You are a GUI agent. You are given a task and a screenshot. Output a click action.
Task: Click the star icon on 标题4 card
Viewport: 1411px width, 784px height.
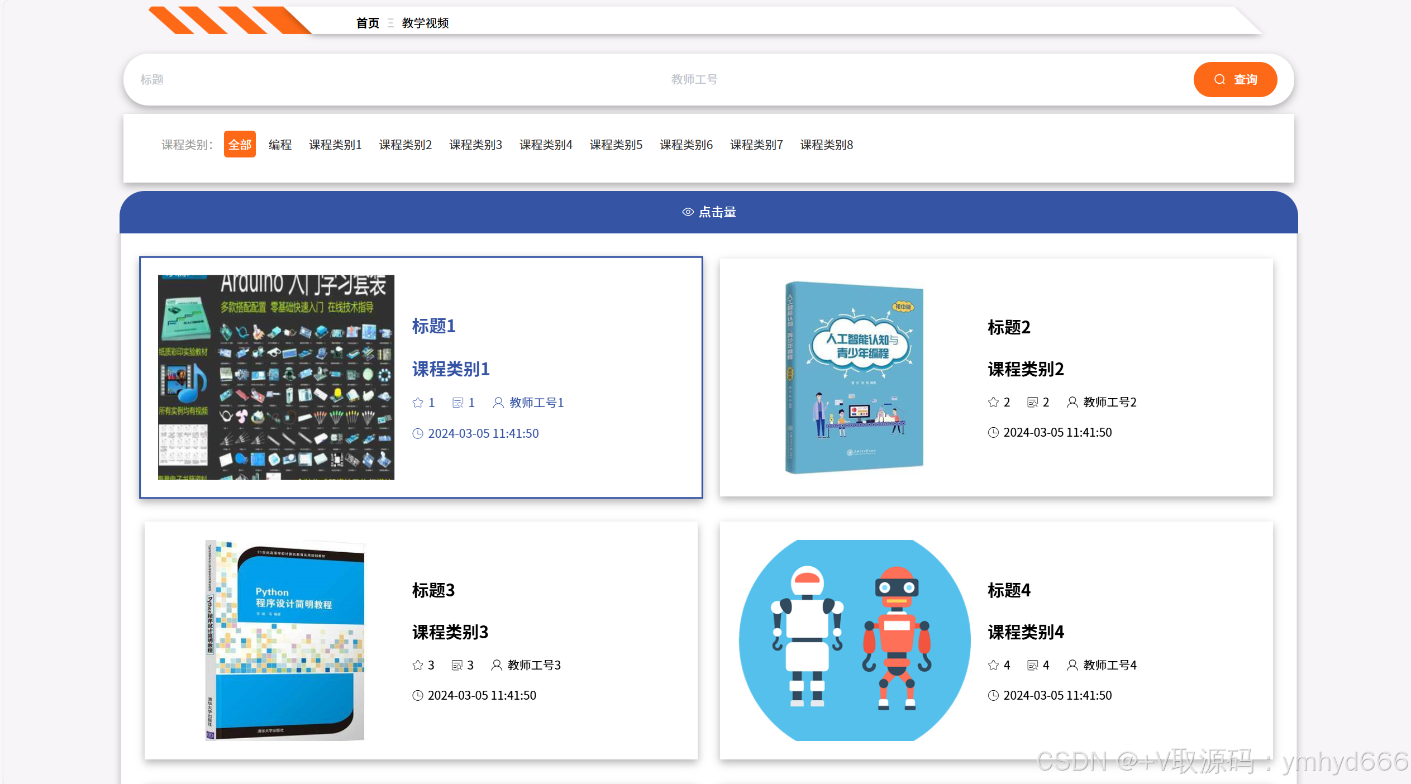993,665
